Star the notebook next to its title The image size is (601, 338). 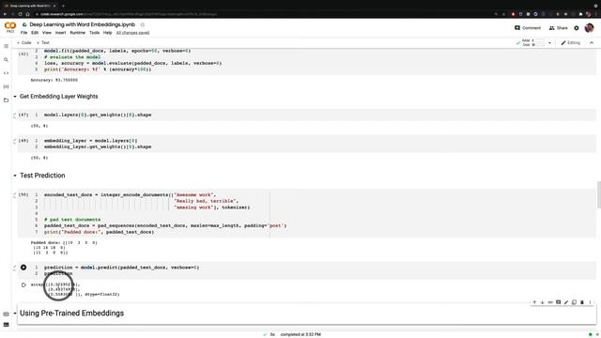click(143, 24)
